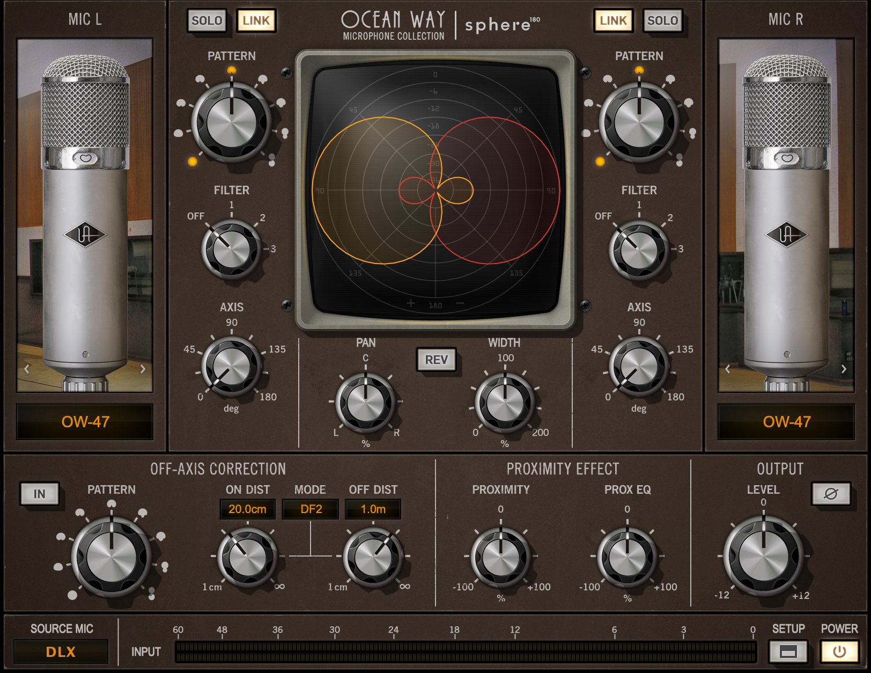
Task: Open the SETUP panel button
Action: tap(788, 652)
